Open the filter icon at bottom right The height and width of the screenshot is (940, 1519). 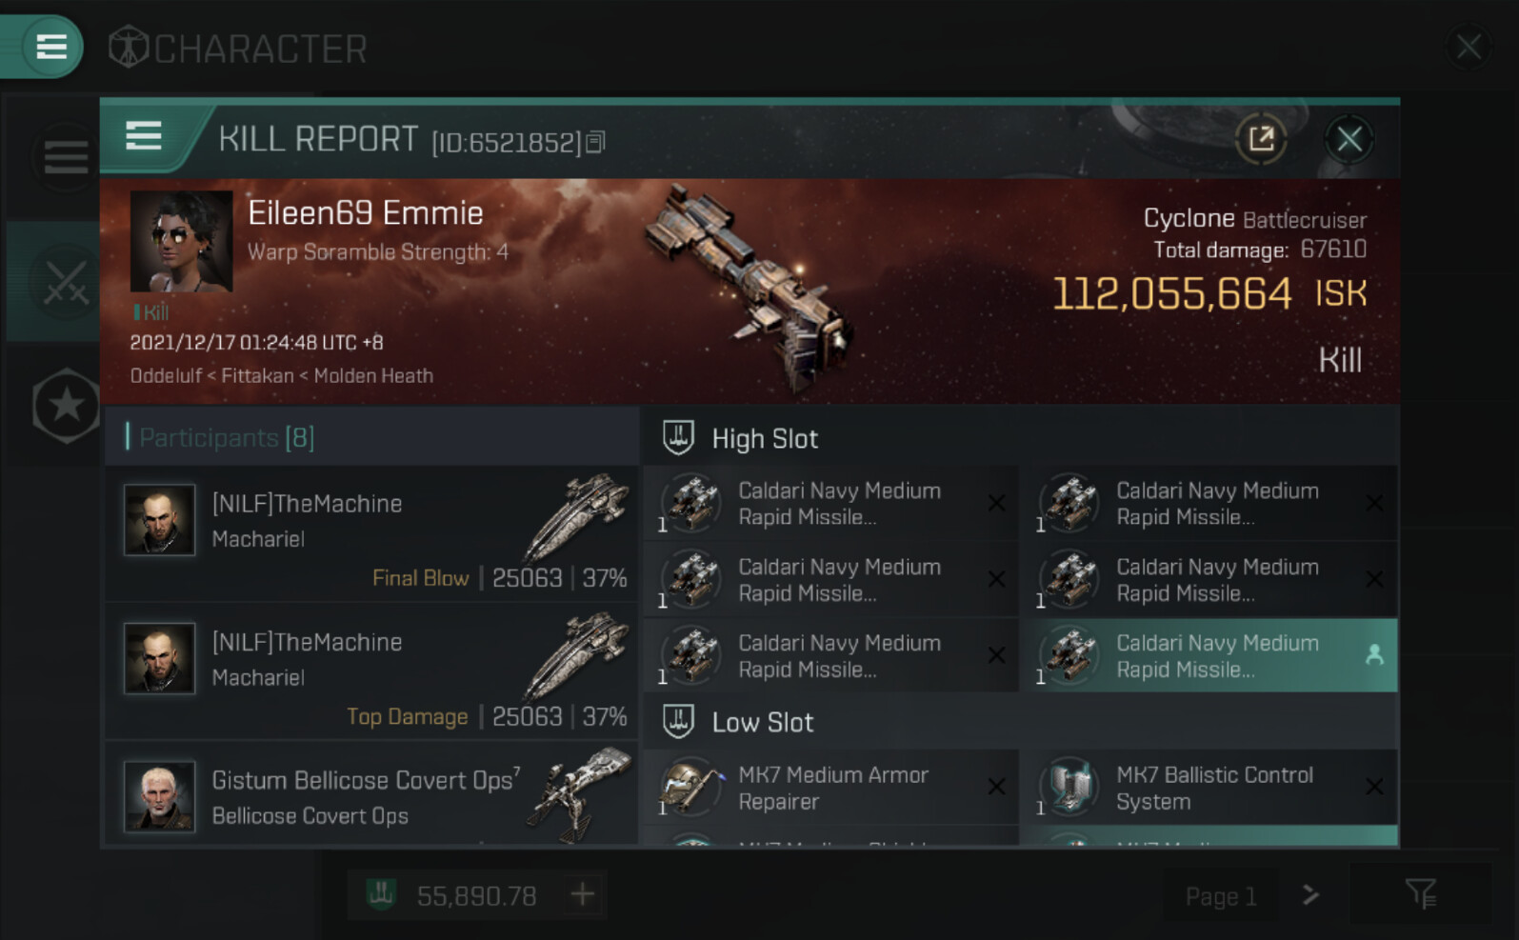coord(1421,894)
